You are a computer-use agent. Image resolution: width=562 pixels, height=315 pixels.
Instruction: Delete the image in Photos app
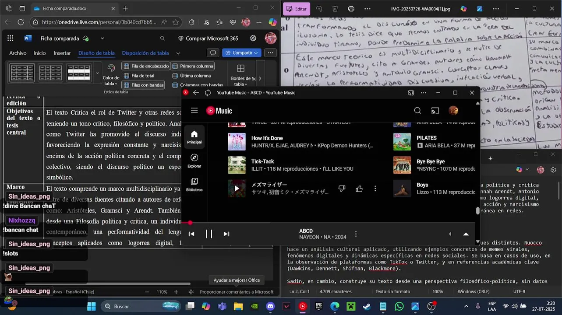pos(335,9)
